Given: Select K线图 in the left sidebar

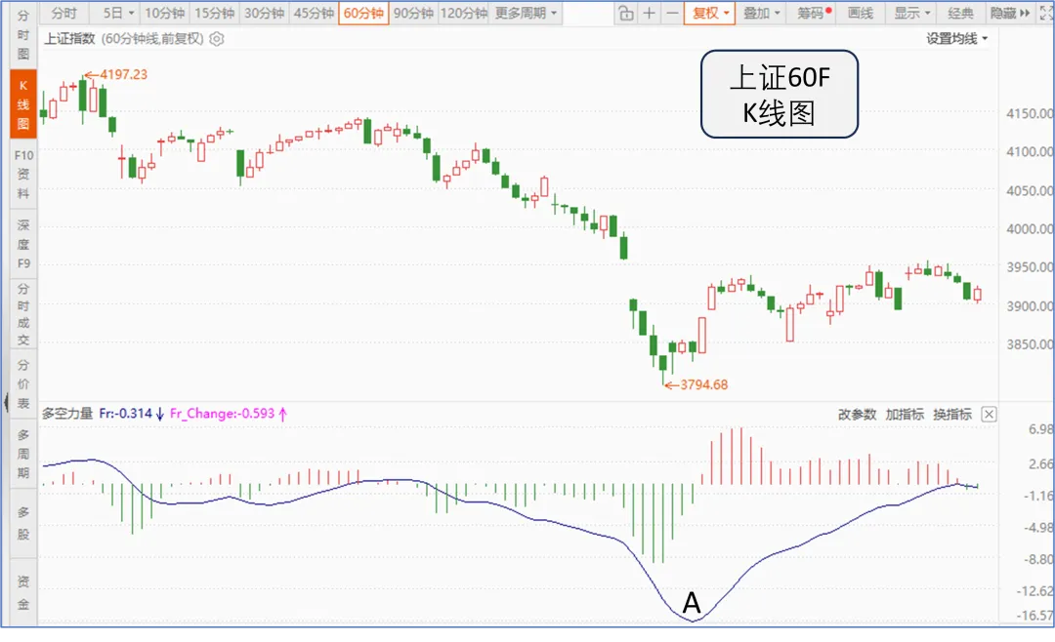Looking at the screenshot, I should [x=22, y=104].
